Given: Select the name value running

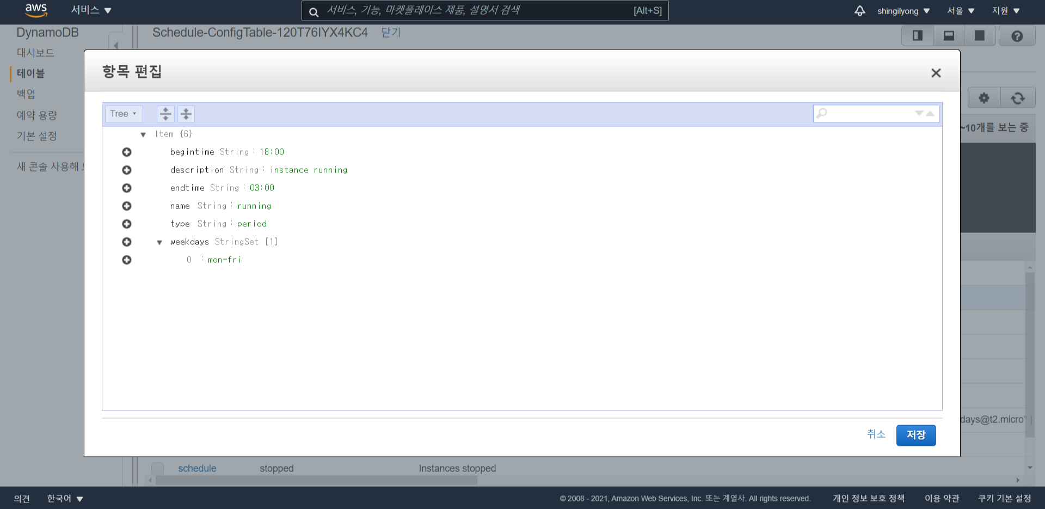Looking at the screenshot, I should [x=254, y=206].
